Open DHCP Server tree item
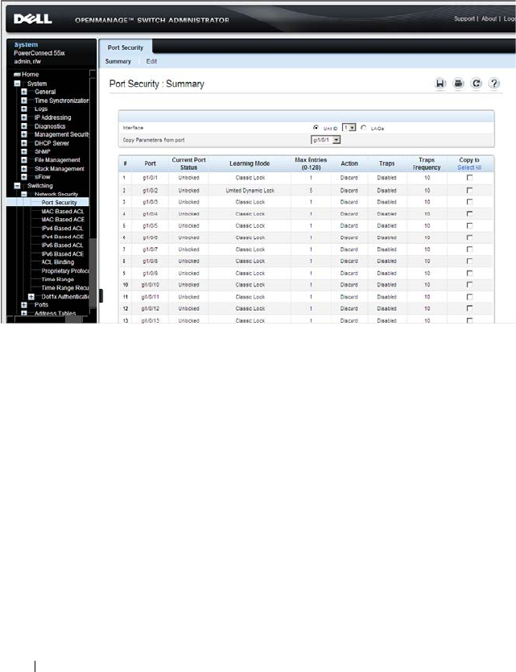516x672 pixels. tap(52, 143)
